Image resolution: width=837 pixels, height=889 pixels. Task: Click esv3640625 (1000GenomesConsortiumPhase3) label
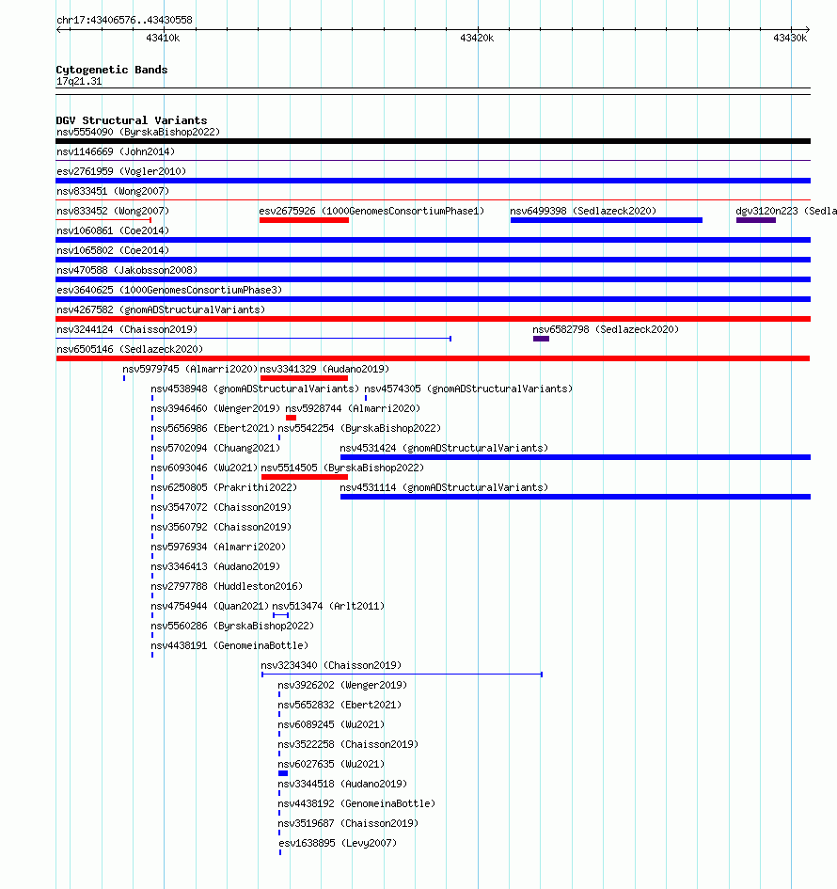pos(169,291)
